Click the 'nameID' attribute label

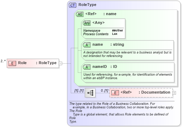(100, 66)
